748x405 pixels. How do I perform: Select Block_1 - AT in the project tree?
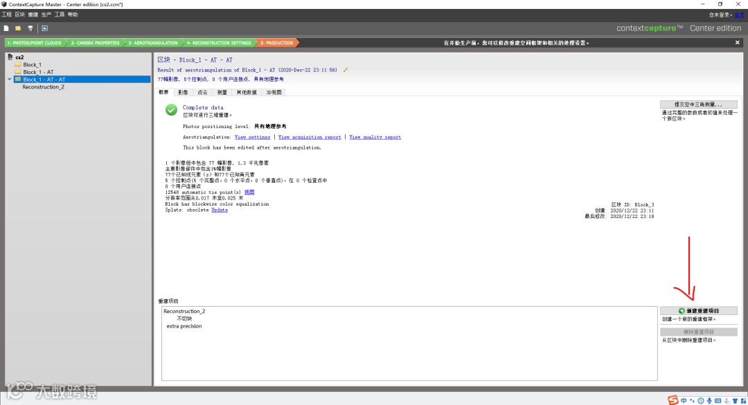[38, 72]
